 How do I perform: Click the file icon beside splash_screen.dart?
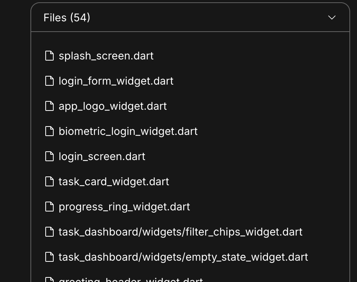point(49,56)
